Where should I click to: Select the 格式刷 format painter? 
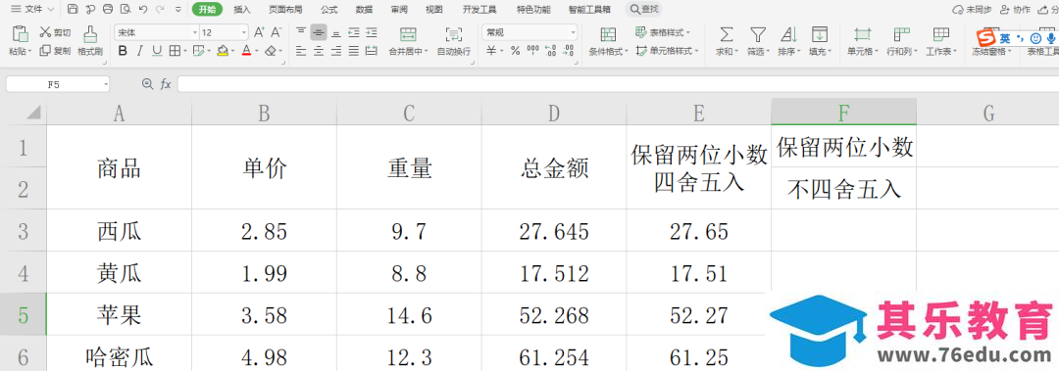click(90, 41)
